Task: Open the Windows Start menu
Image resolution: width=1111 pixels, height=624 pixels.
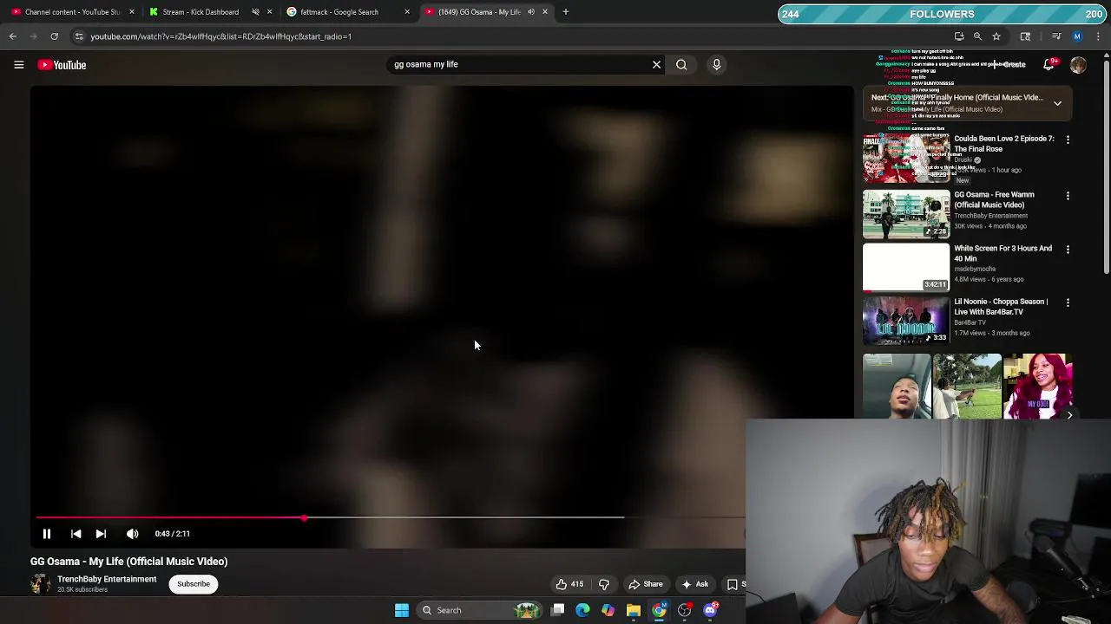Action: click(402, 610)
